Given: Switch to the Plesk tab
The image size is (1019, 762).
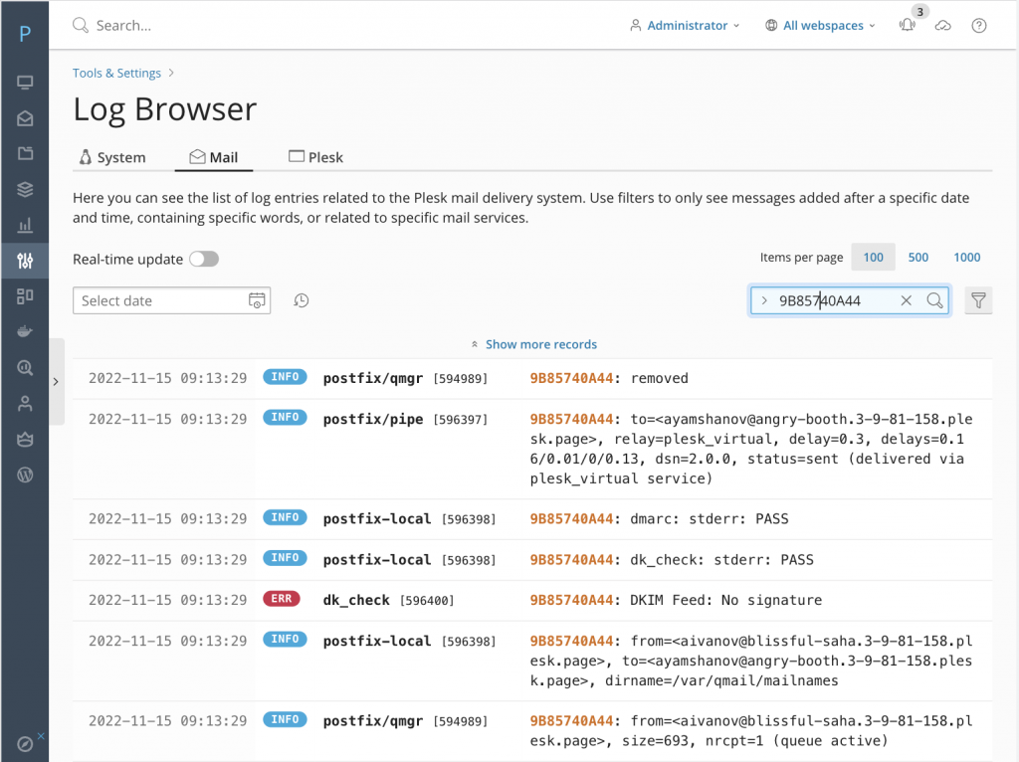Looking at the screenshot, I should 315,157.
